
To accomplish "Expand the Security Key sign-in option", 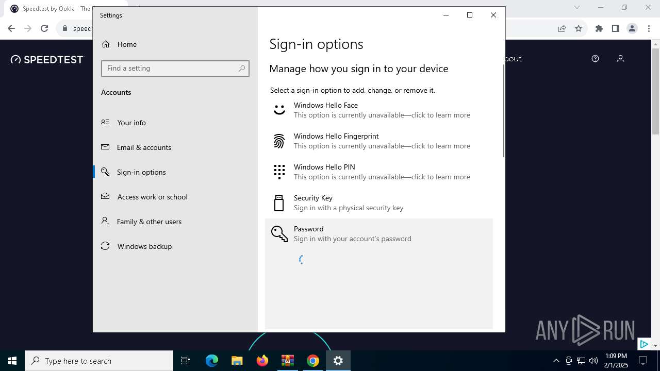I will (379, 203).
